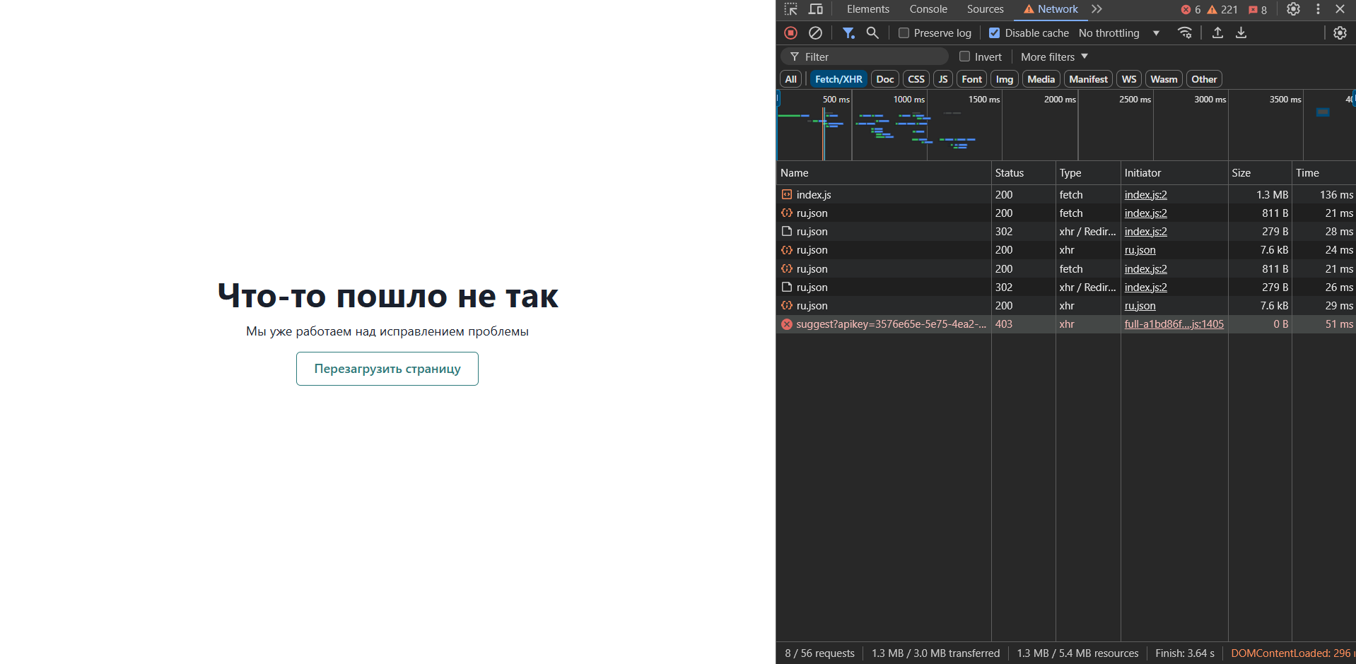The image size is (1356, 664).
Task: Open the full-a1bd86f initiator link
Action: [1174, 324]
